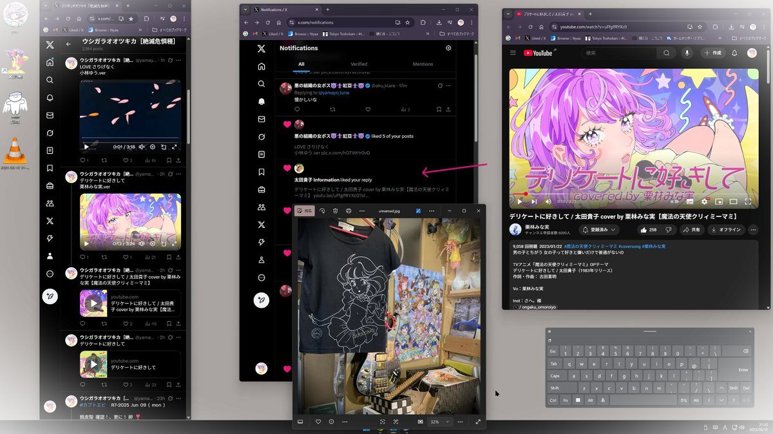This screenshot has height=434, width=773.
Task: Open the YouTube hamburger guide menu
Action: [x=513, y=53]
